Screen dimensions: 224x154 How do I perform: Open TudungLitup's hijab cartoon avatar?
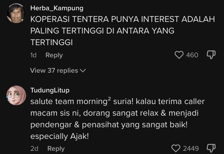click(x=16, y=96)
